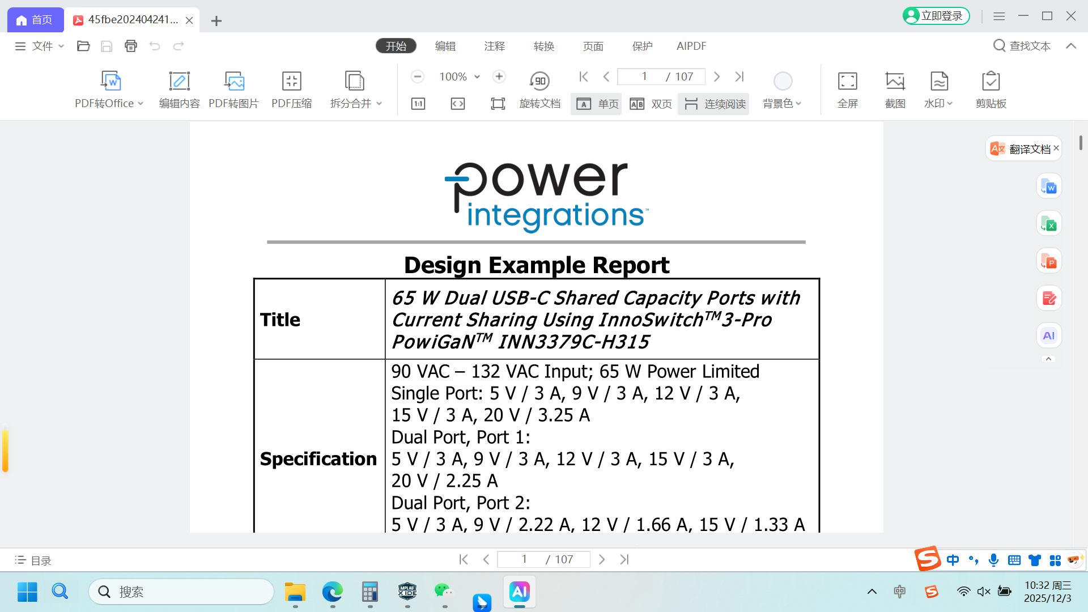Click the 立即登录 login button
The height and width of the screenshot is (612, 1088).
coord(936,16)
